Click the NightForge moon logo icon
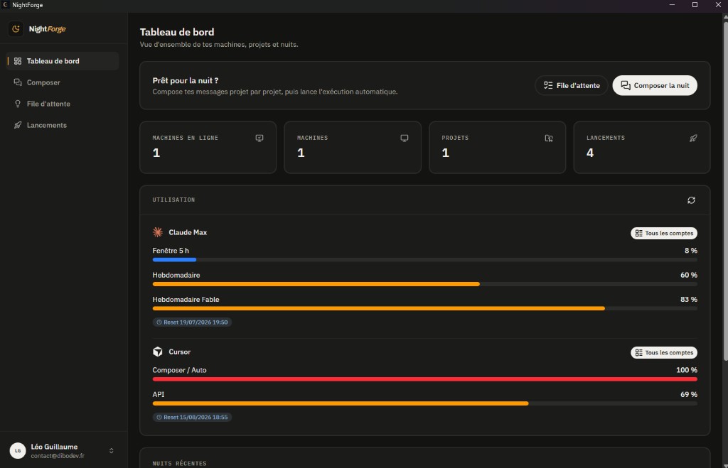The image size is (728, 468). click(16, 28)
